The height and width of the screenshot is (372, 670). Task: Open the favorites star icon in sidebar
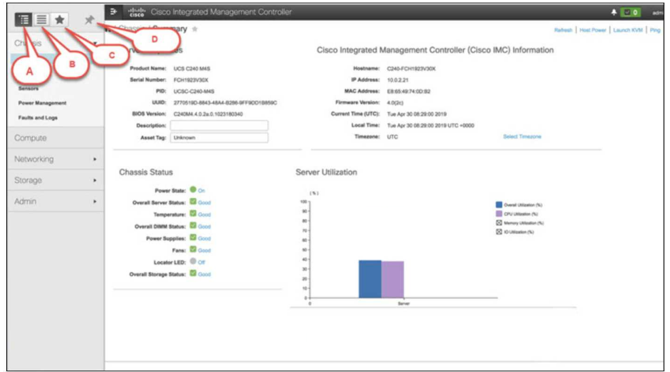pyautogui.click(x=60, y=20)
